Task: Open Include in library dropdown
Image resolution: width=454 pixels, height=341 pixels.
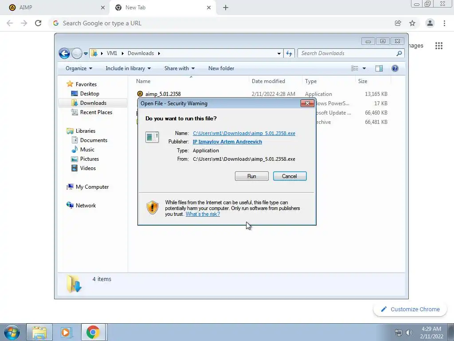Action: (x=128, y=68)
